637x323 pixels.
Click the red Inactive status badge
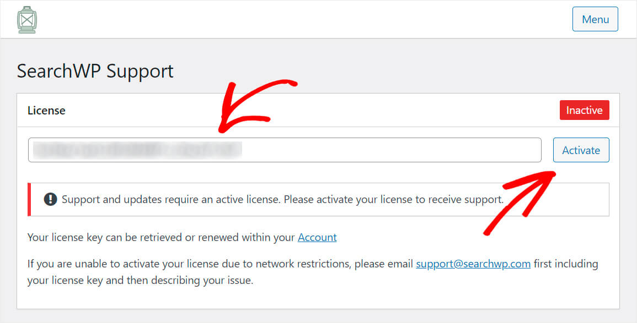(584, 110)
